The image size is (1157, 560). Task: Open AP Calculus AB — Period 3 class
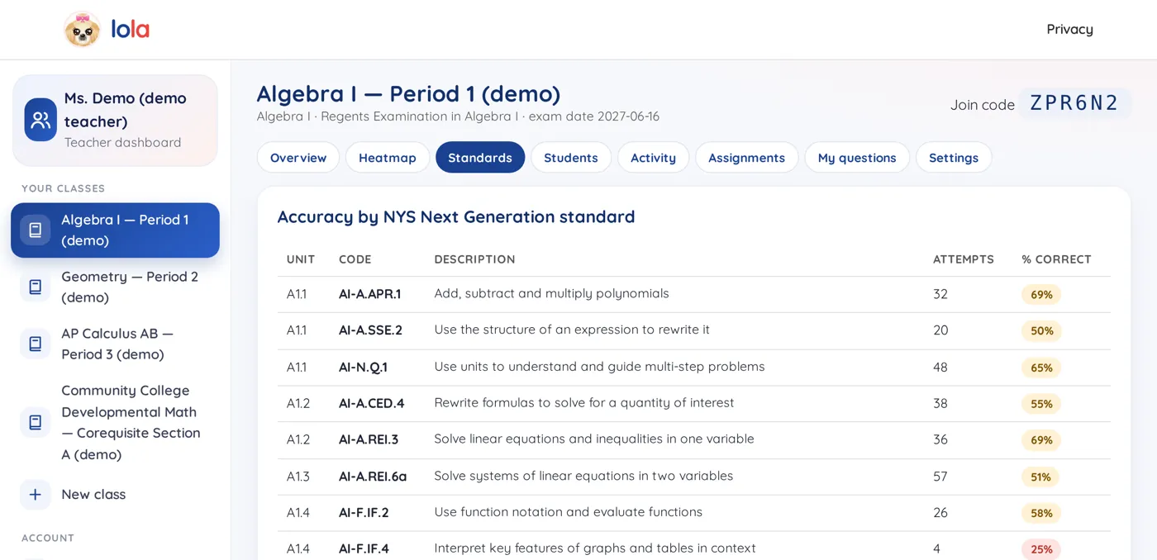(115, 344)
